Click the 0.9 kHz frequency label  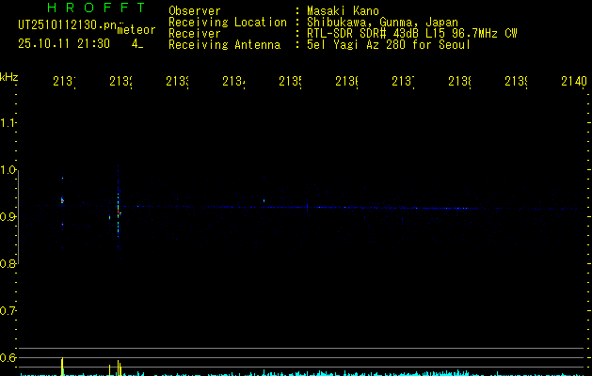8,217
